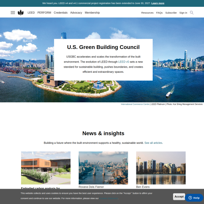Open the embodied carbon article thumbnail
The width and height of the screenshot is (204, 204).
[46, 168]
